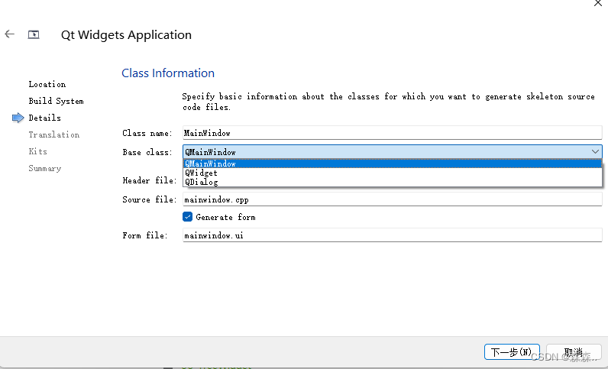
Task: Close the wizard dialog with X
Action: pos(598,3)
